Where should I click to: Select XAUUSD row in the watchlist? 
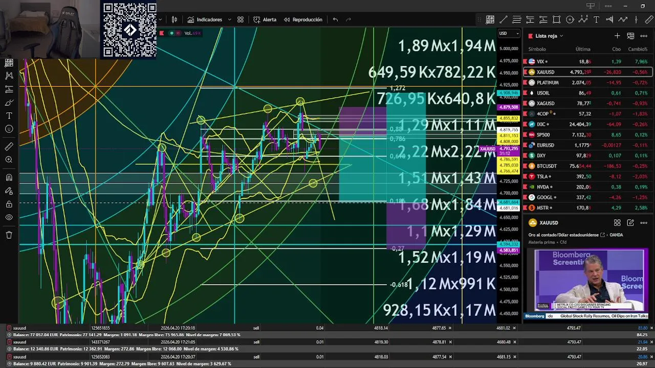587,72
